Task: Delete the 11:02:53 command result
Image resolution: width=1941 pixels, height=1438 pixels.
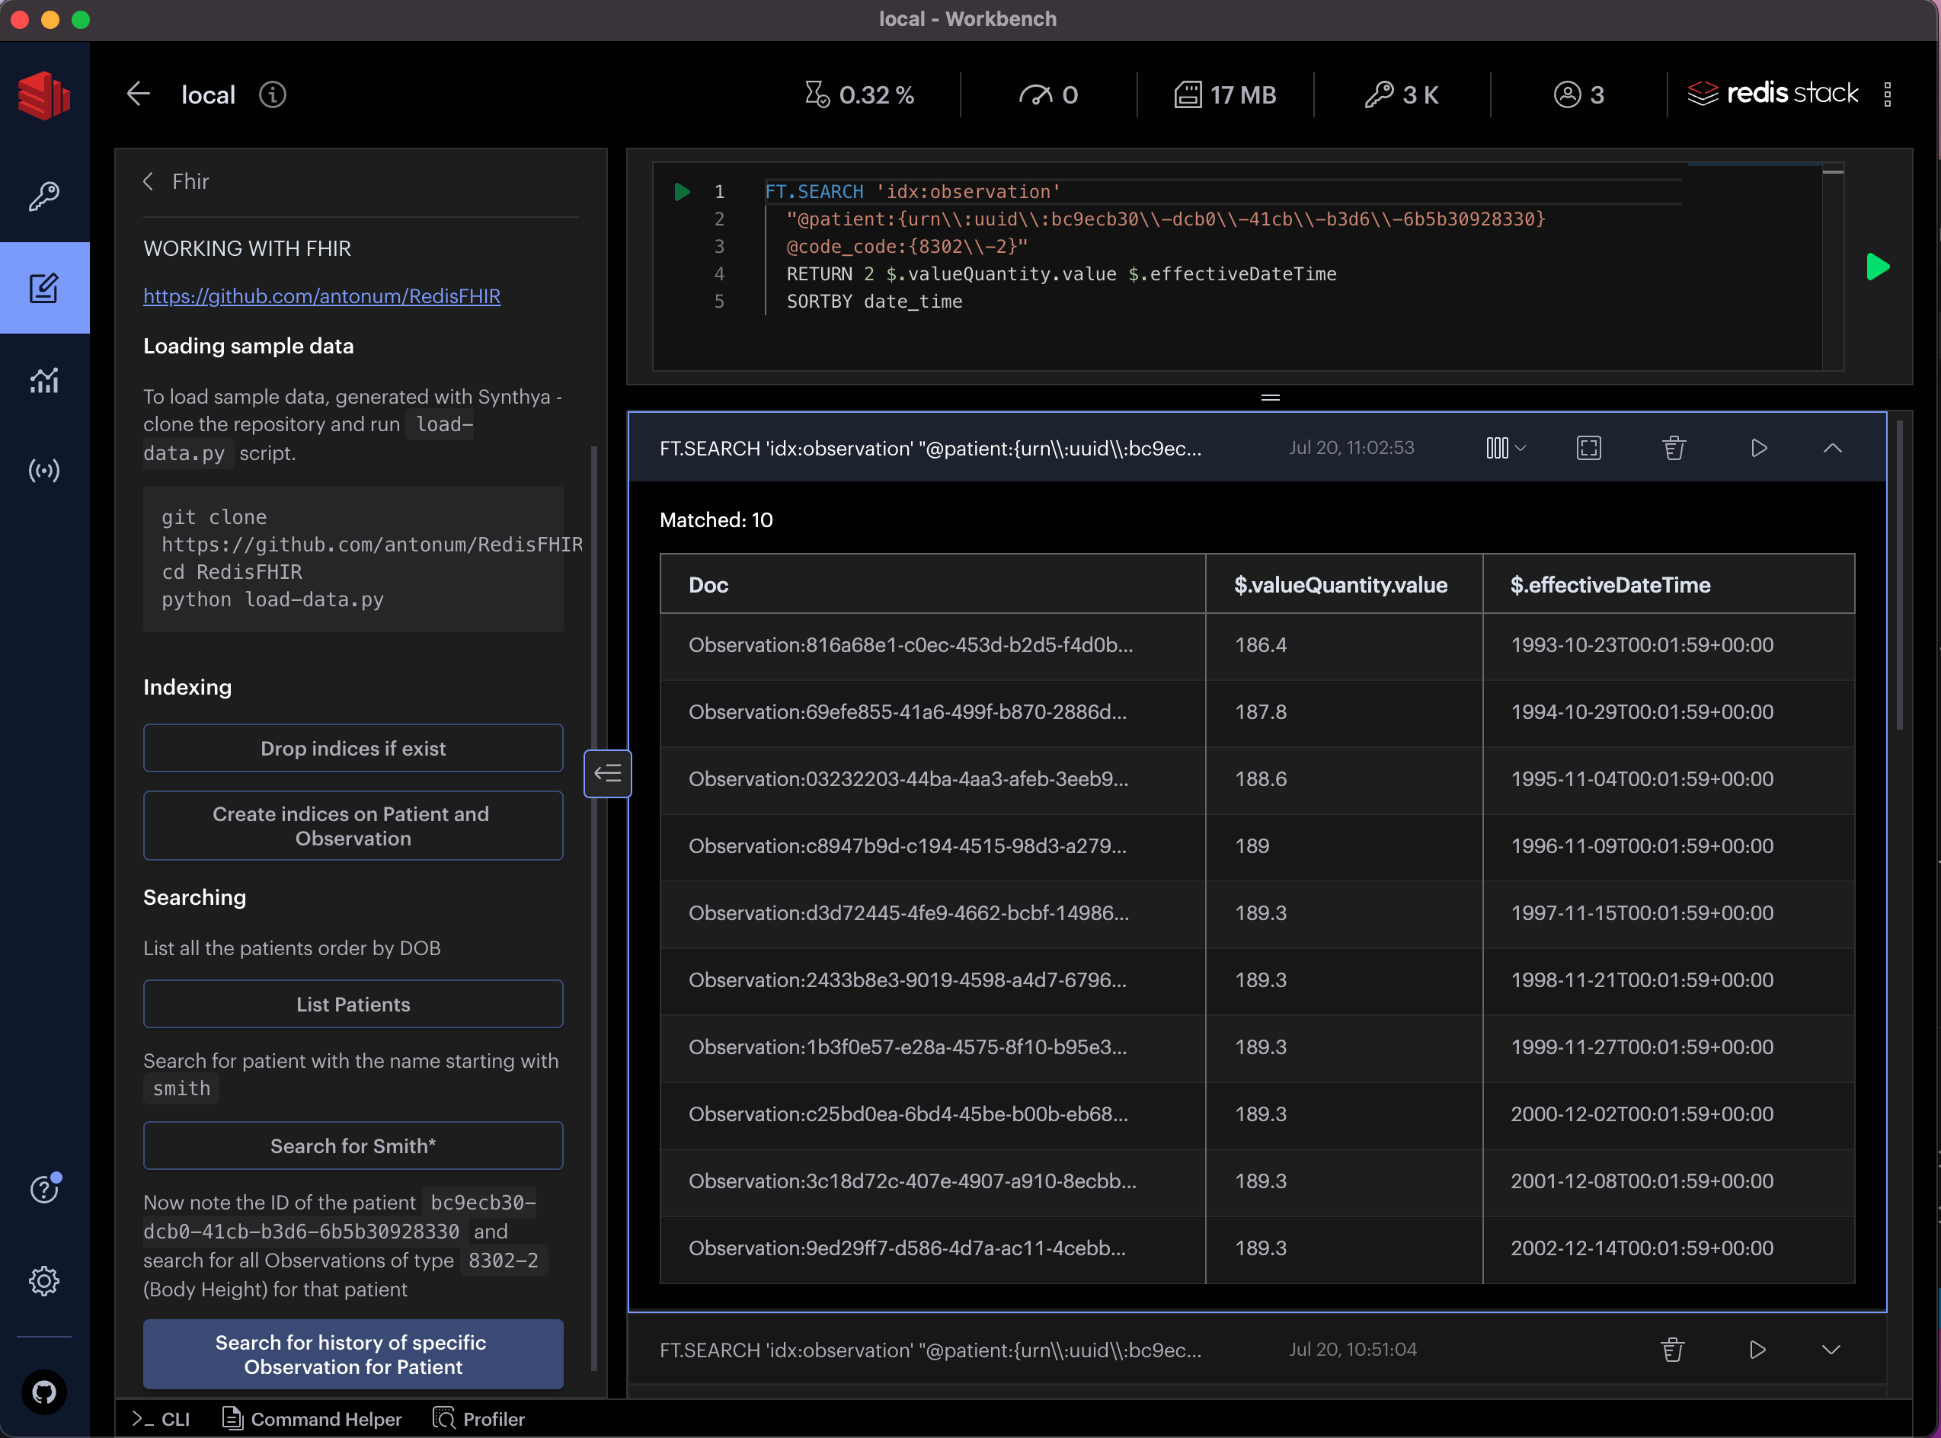Action: 1673,449
